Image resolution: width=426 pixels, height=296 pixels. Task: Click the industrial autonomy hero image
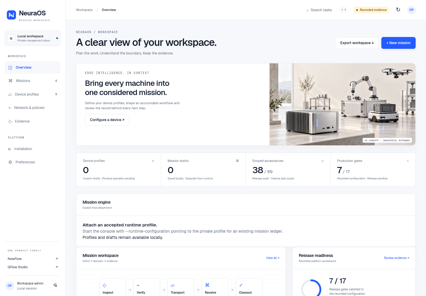click(342, 104)
